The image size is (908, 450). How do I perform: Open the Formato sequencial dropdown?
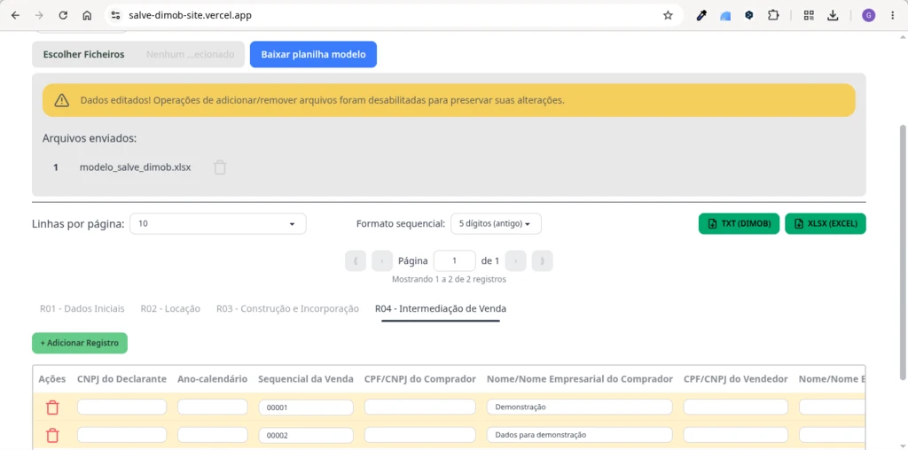point(496,224)
